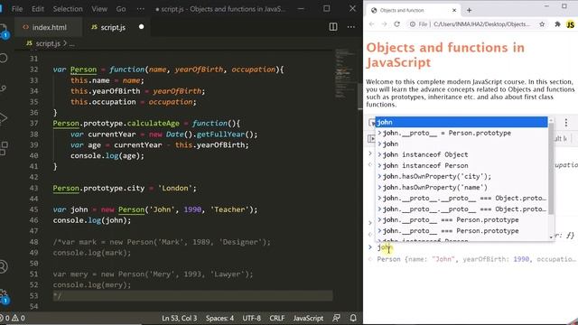Click line 45 var john code
Viewport: 578px width, 325px height.
(154, 209)
